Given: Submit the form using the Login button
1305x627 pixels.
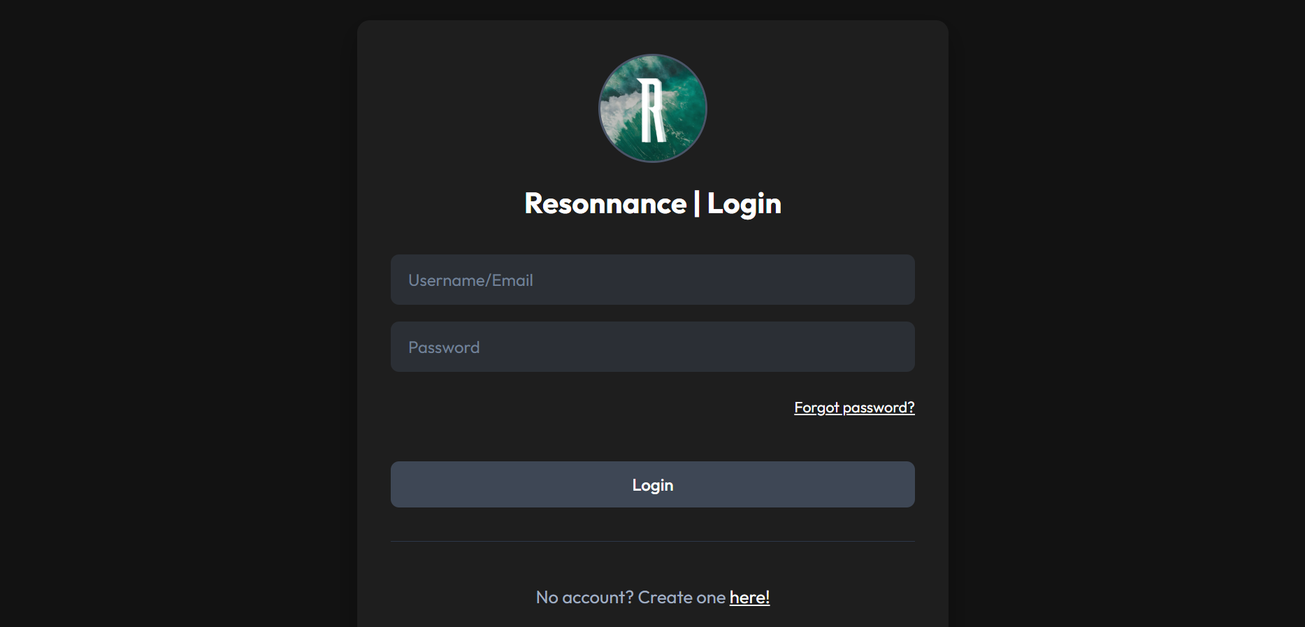Looking at the screenshot, I should pos(652,484).
